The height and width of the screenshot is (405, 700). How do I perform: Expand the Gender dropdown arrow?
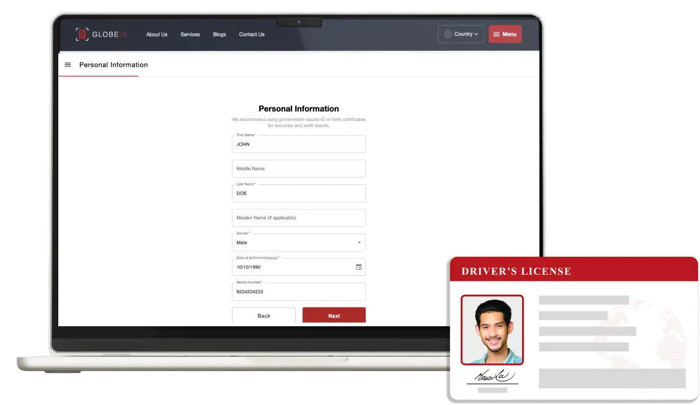click(359, 243)
